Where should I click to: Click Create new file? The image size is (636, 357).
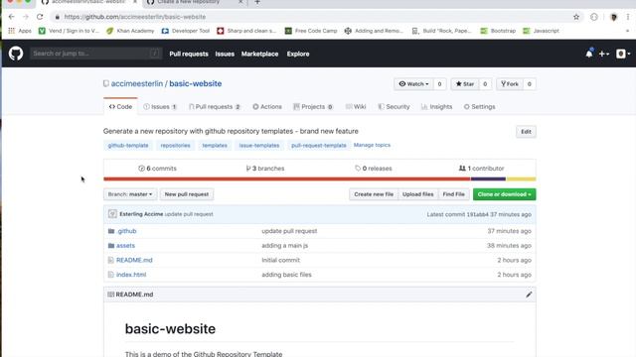[374, 194]
